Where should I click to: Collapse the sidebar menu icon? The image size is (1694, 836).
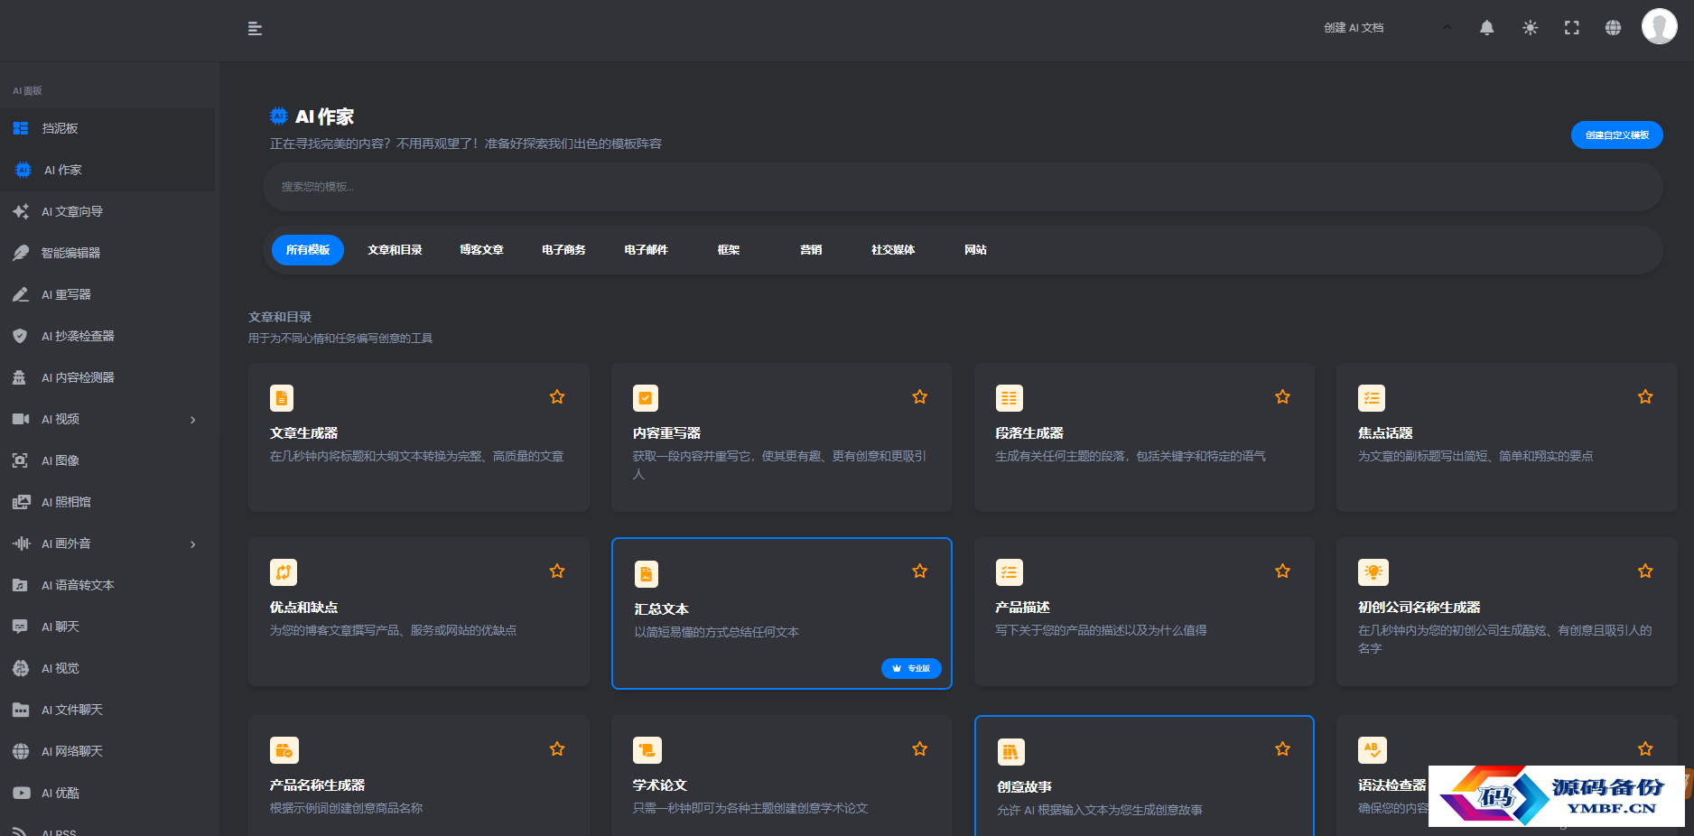[255, 29]
